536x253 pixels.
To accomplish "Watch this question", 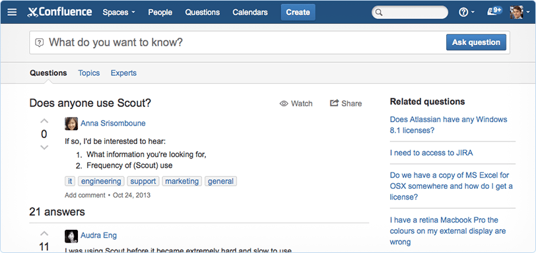I will 296,104.
